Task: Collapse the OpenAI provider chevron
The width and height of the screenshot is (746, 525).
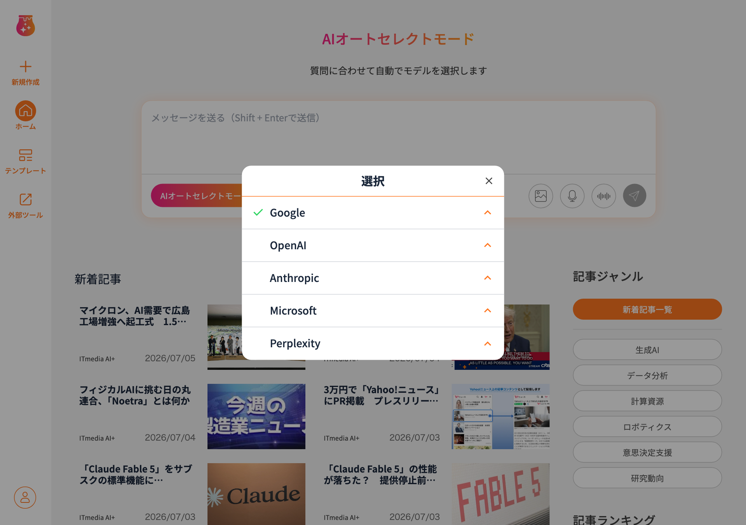Action: click(x=488, y=245)
